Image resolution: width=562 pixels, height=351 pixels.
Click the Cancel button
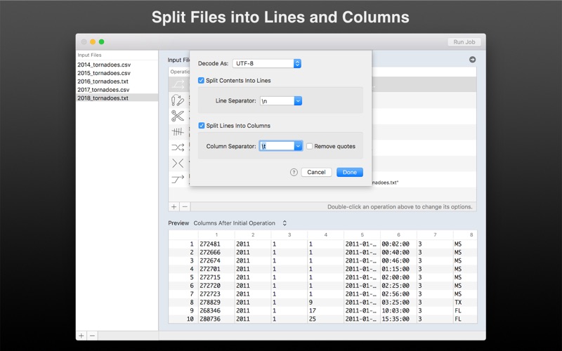click(x=316, y=172)
